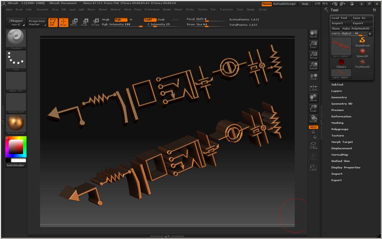Image resolution: width=382 pixels, height=239 pixels.
Task: Set canvas to Actual size
Action: 314,55
